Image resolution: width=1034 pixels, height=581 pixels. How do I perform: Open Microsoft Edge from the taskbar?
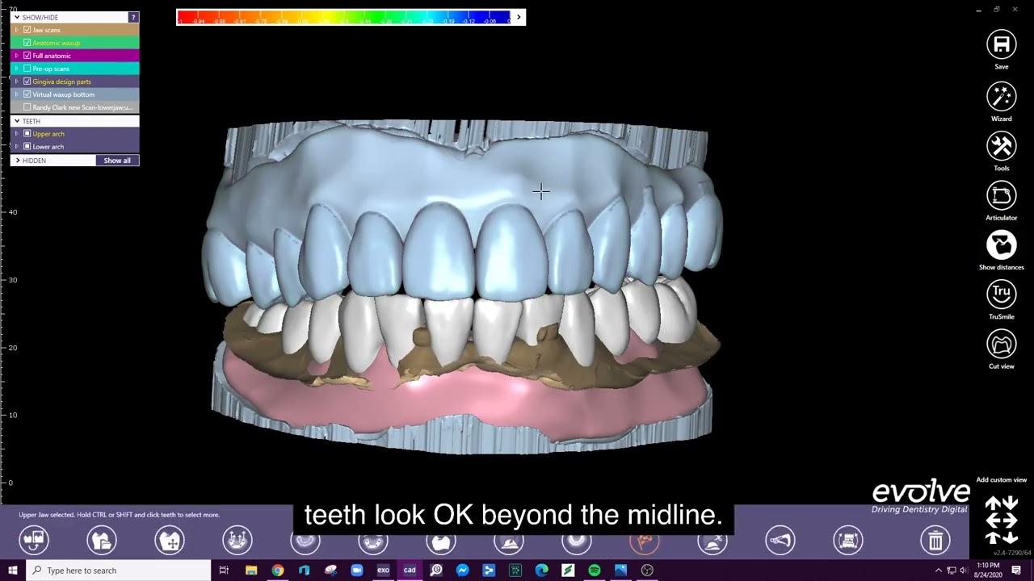541,571
